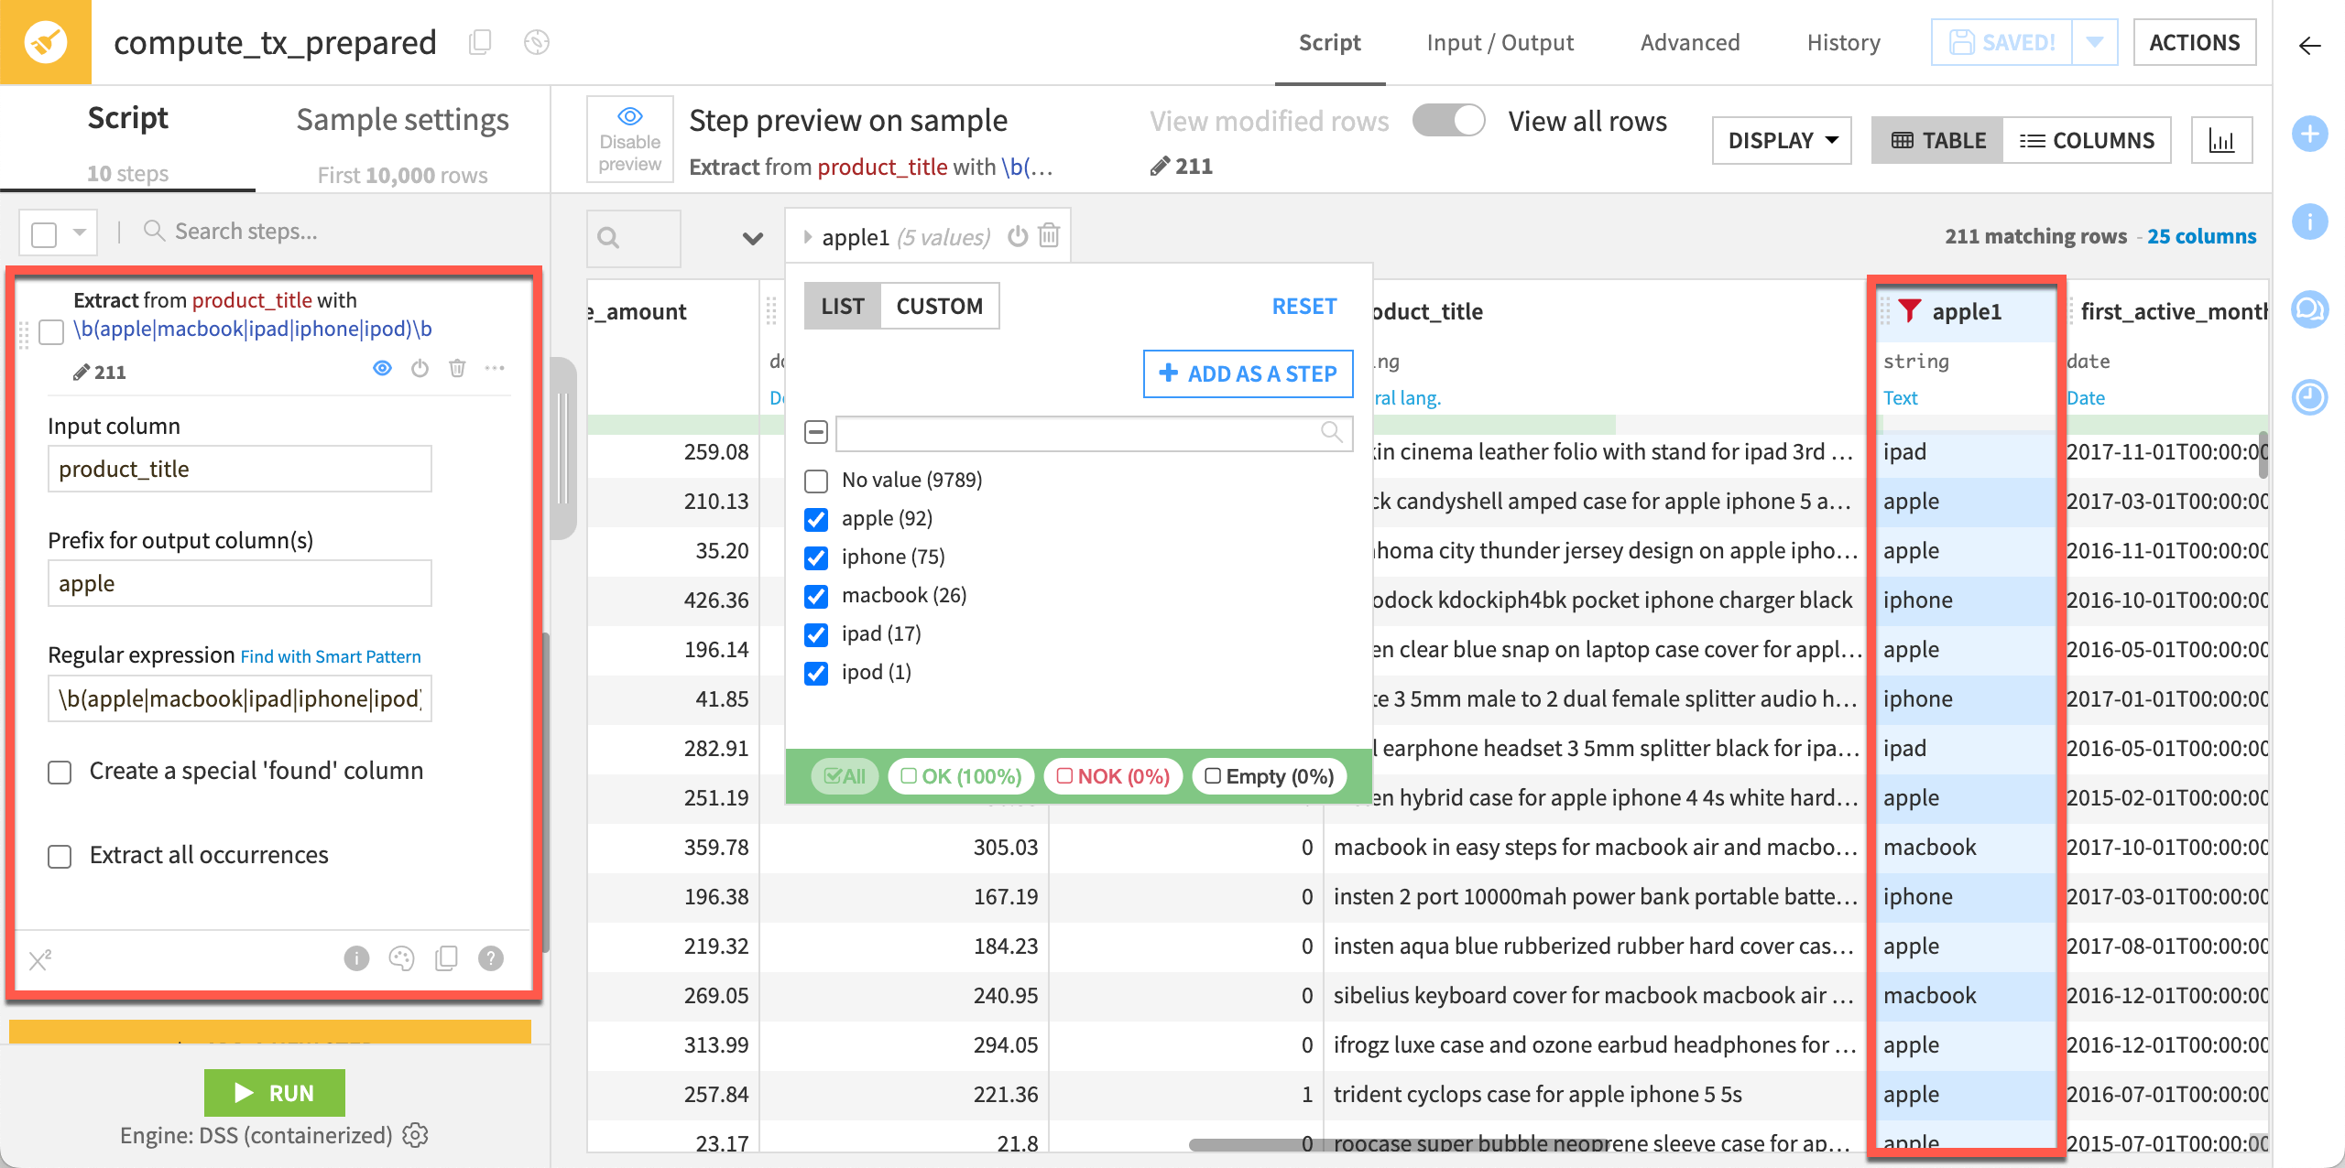Image resolution: width=2345 pixels, height=1168 pixels.
Task: Uncheck the macbook (26) filter value
Action: (x=816, y=596)
